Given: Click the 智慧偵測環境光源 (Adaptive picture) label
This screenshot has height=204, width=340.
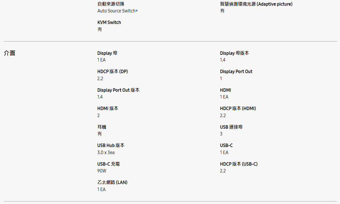Looking at the screenshot, I should 256,4.
